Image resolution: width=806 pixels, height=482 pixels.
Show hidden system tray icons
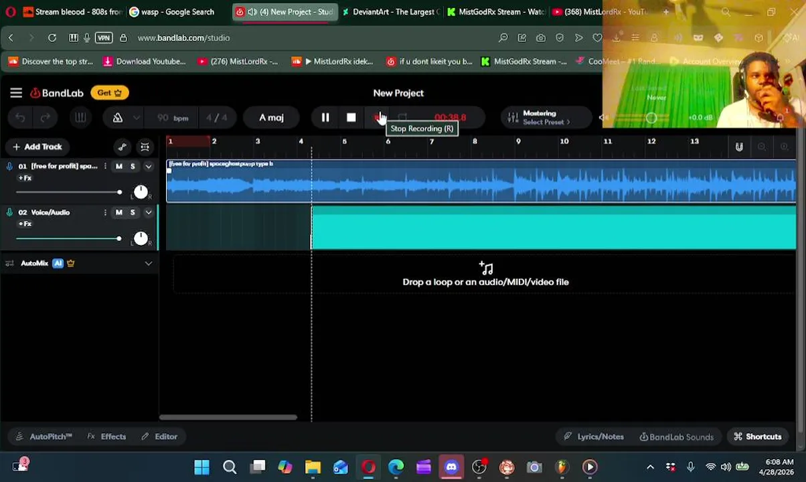pos(650,467)
